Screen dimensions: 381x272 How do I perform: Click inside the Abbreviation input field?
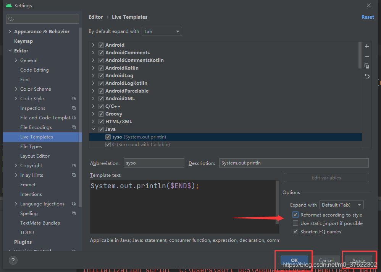(154, 163)
